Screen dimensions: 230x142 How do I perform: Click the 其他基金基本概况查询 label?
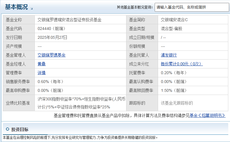(x=135, y=7)
